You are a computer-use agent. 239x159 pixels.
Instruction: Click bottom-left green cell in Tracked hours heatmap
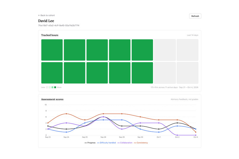pyautogui.click(x=52, y=73)
